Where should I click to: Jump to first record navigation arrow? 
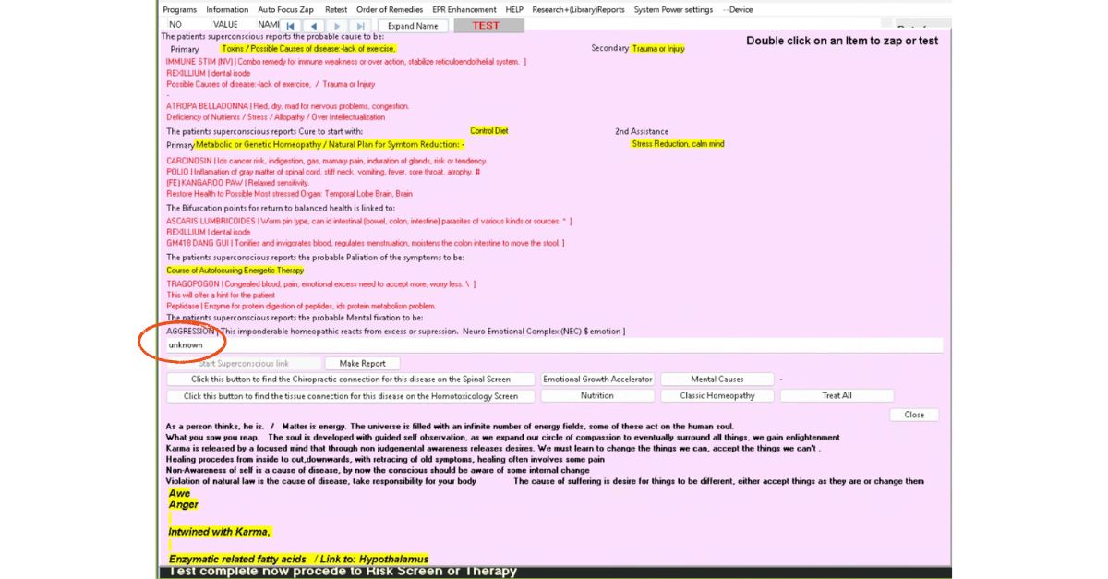coord(291,26)
